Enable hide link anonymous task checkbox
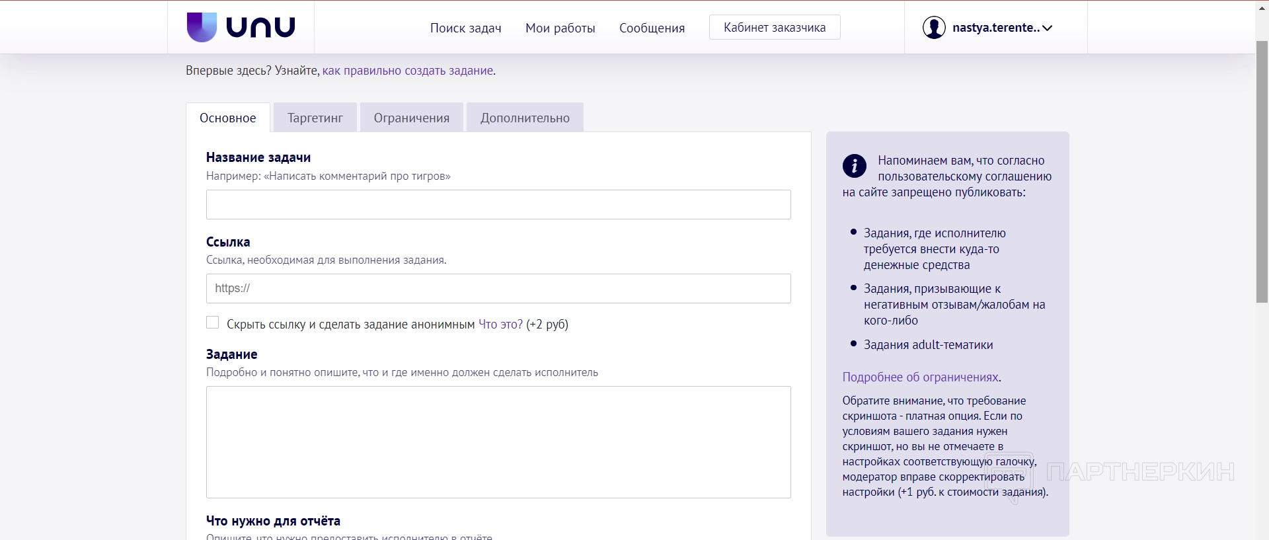This screenshot has height=540, width=1269. (213, 323)
